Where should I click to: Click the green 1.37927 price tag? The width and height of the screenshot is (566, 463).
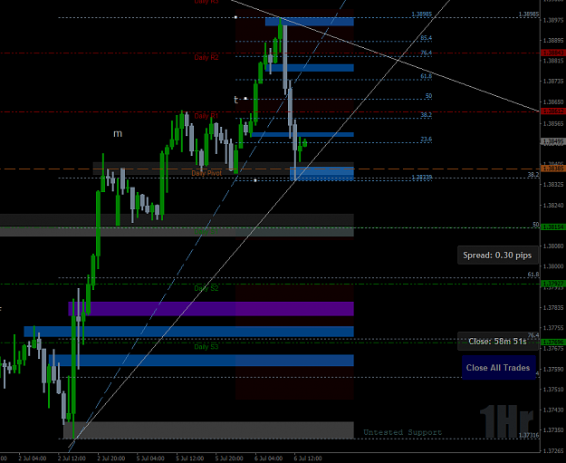[552, 285]
